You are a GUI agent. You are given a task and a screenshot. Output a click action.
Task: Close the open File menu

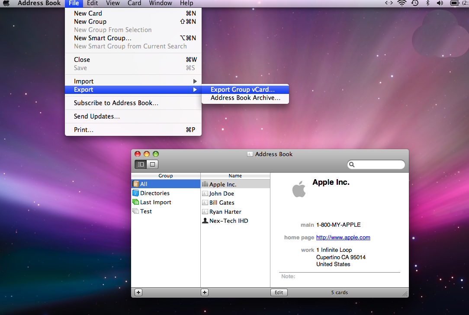(x=74, y=3)
